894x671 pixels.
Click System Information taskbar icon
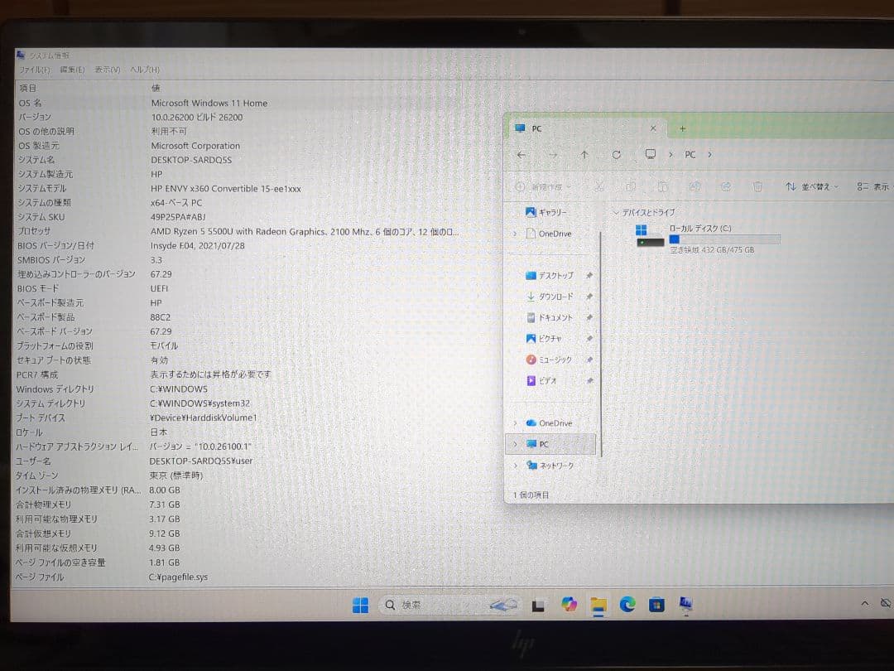pos(686,604)
